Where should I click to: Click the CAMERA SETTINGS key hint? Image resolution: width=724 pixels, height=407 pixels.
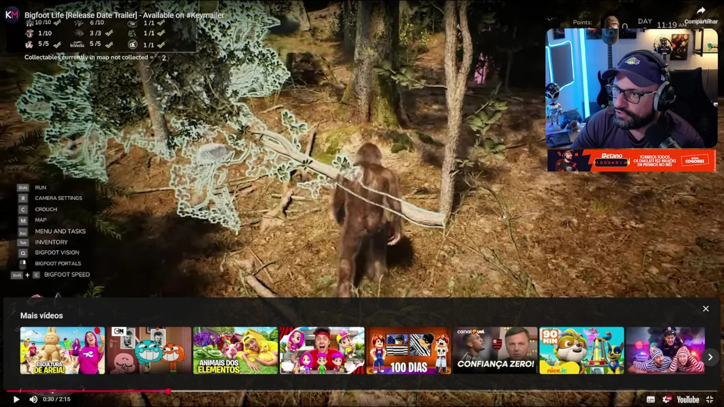click(58, 198)
